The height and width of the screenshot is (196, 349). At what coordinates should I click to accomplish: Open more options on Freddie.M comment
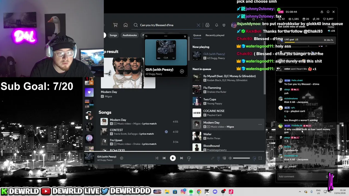tap(332, 126)
